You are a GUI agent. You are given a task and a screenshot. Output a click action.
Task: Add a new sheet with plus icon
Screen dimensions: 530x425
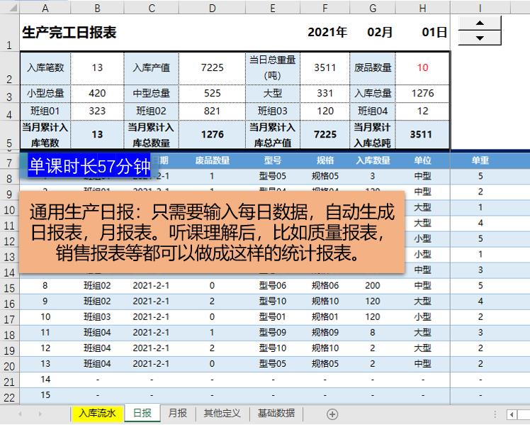(x=332, y=414)
